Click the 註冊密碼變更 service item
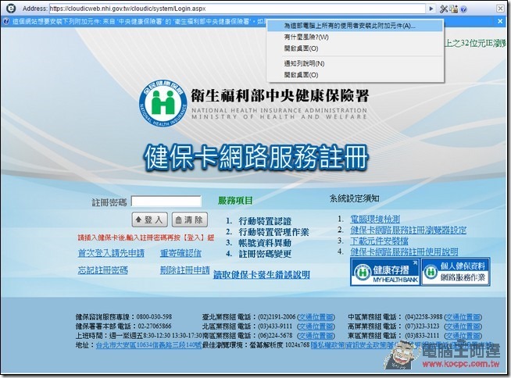Image resolution: width=511 pixels, height=378 pixels. coord(265,254)
